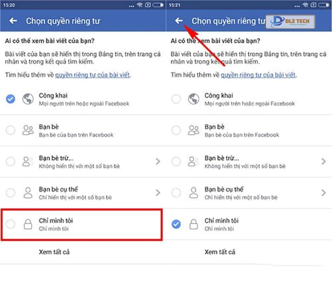Click the globe icon next to Công khai
Viewport: 332px width, 294px height.
(x=28, y=99)
